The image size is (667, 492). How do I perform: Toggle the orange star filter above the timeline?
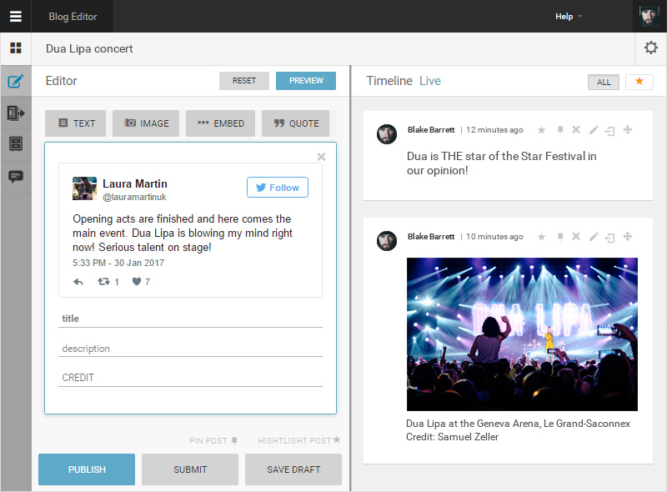tap(639, 82)
